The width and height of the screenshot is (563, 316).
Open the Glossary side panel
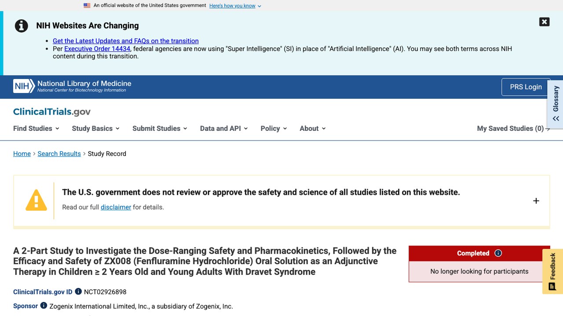tap(556, 104)
